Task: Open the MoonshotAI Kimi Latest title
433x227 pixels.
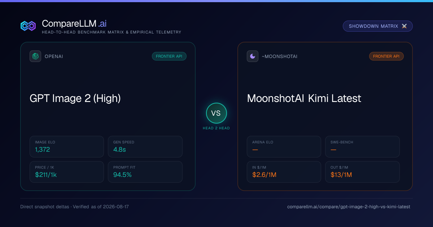Action: [x=304, y=98]
